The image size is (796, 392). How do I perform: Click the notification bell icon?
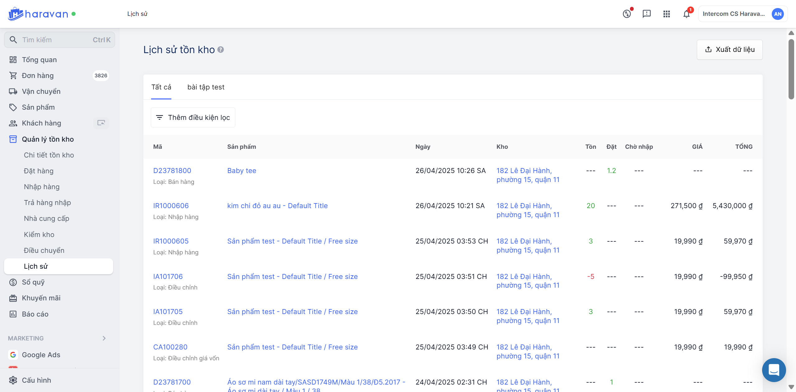click(686, 14)
